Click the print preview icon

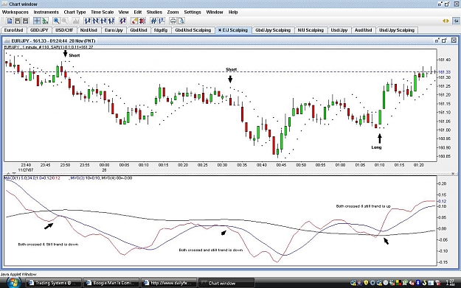tap(181, 21)
